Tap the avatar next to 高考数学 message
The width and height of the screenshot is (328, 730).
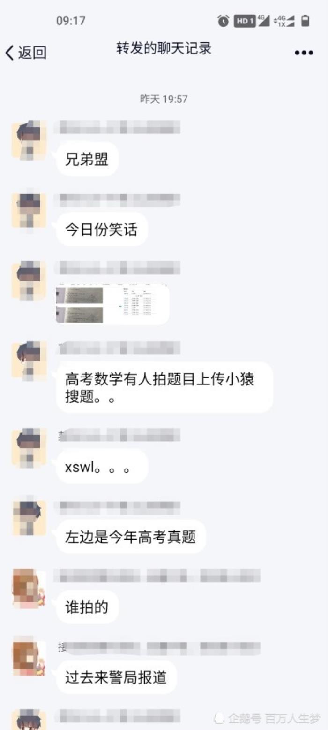point(29,361)
